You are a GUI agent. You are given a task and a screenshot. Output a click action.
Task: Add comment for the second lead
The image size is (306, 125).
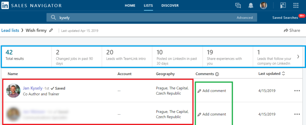(212, 114)
